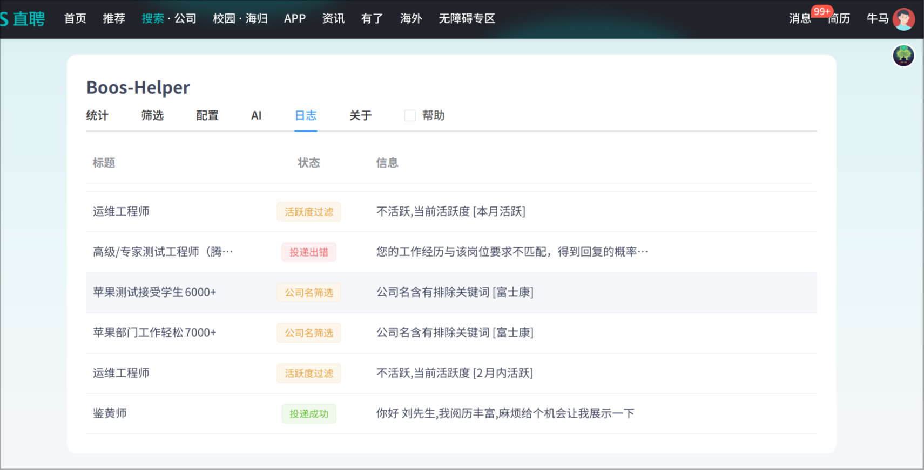Click the 日志 tab
This screenshot has height=470, width=924.
(306, 115)
